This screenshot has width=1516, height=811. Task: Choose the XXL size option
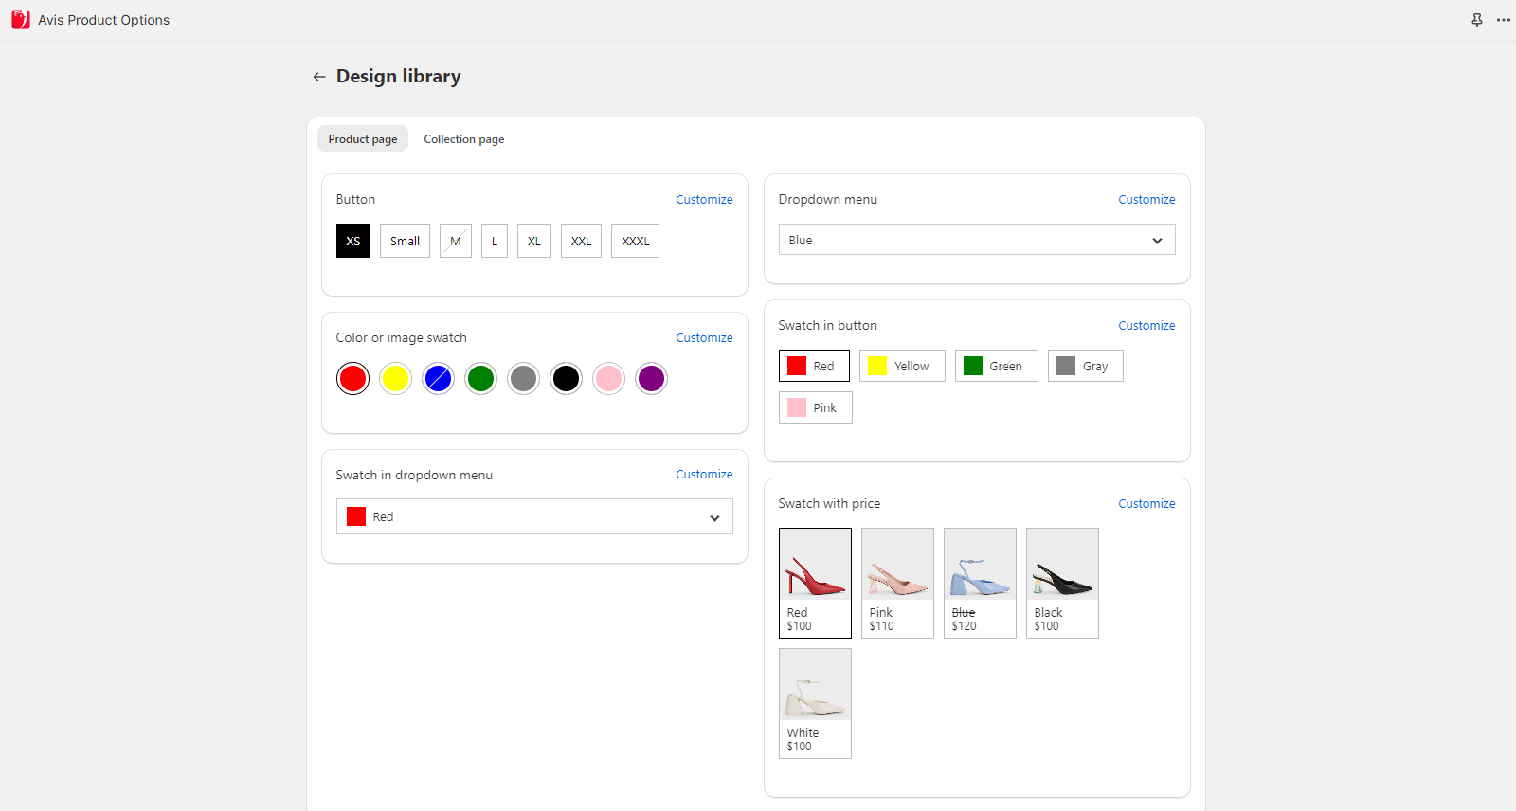click(581, 241)
